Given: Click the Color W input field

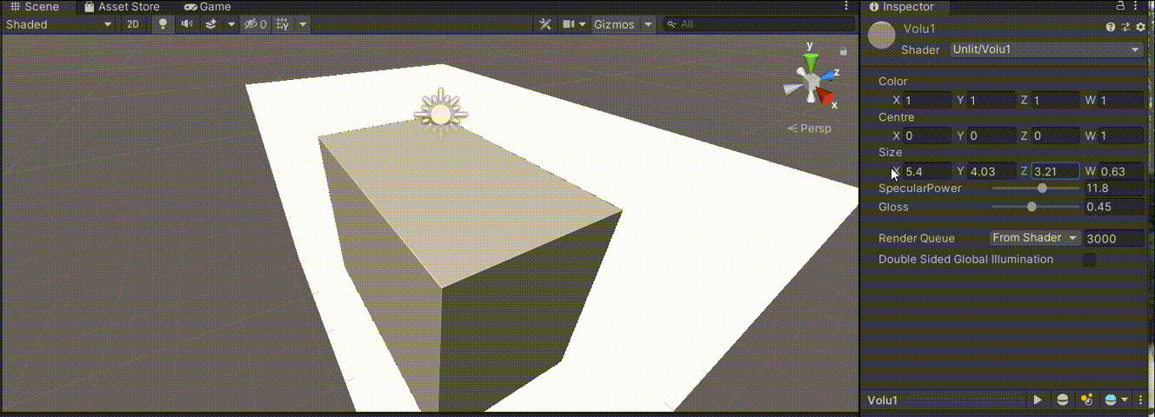Looking at the screenshot, I should [x=1121, y=100].
